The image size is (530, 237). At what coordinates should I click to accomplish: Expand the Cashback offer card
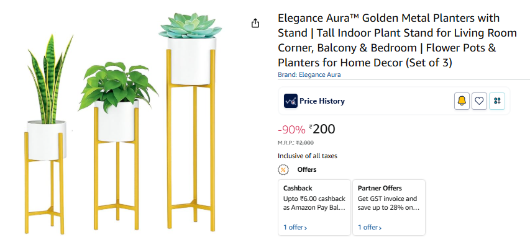tap(314, 207)
